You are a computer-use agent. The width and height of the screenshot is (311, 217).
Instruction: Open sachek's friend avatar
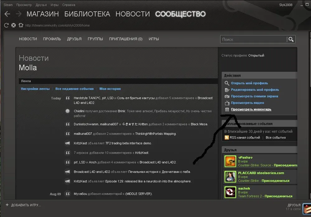230,192
